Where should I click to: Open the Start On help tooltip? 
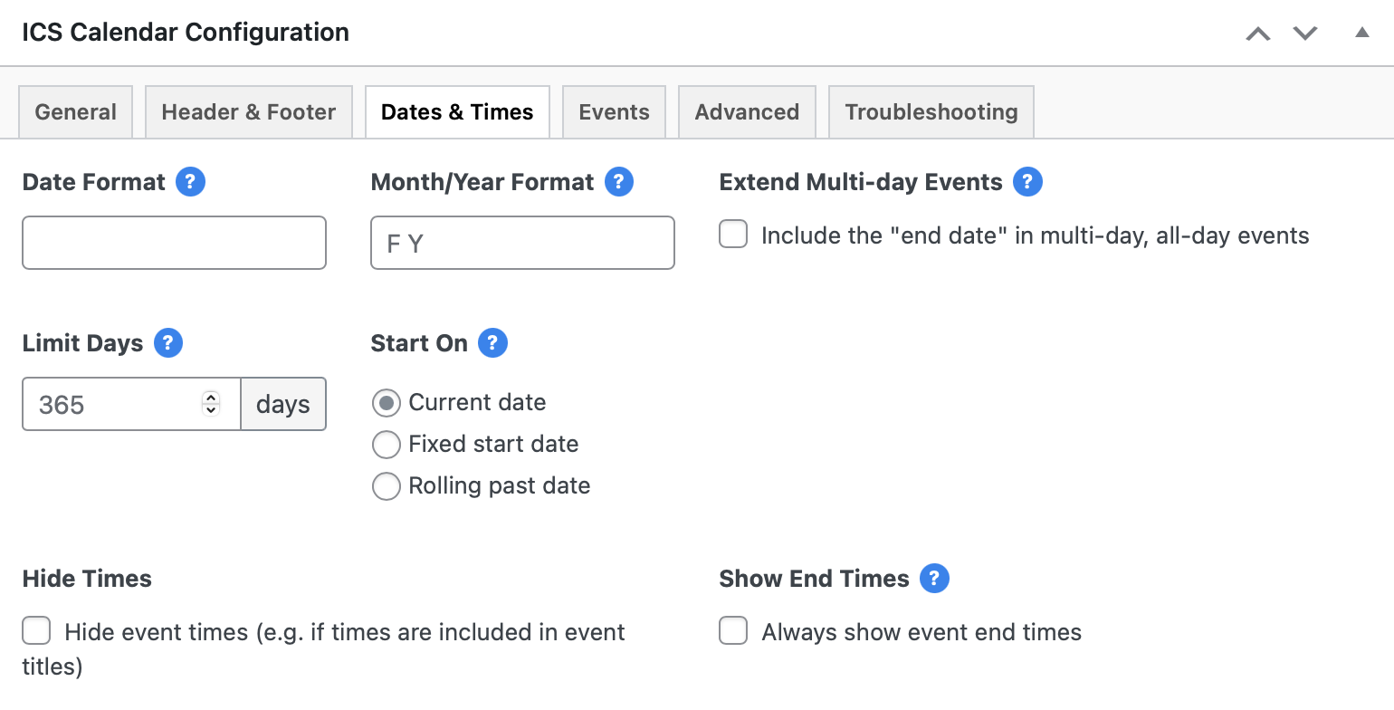492,342
